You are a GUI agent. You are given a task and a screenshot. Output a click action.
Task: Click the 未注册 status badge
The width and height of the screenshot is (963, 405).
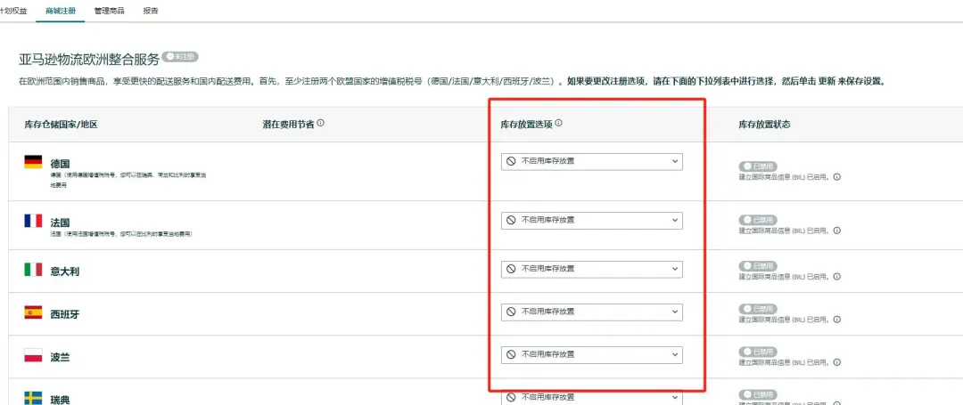[x=180, y=56]
